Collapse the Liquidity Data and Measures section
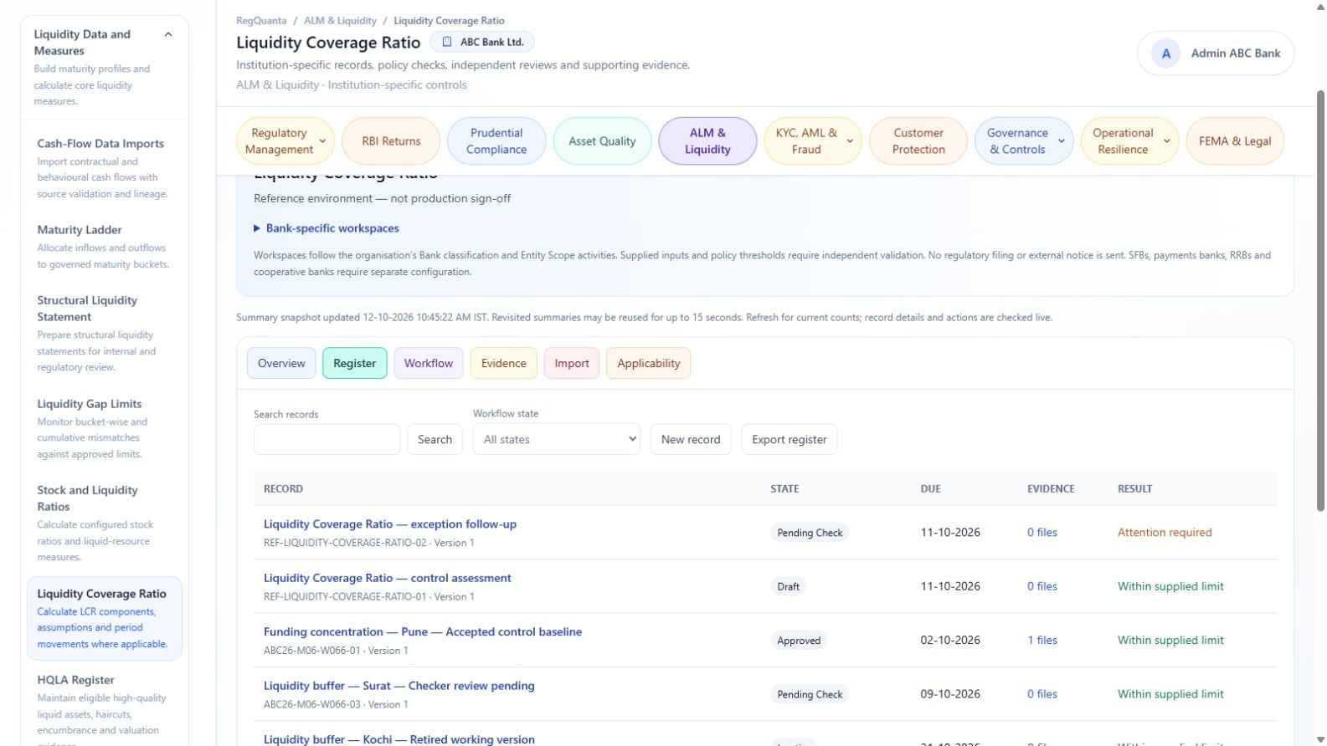1327x746 pixels. tap(168, 34)
